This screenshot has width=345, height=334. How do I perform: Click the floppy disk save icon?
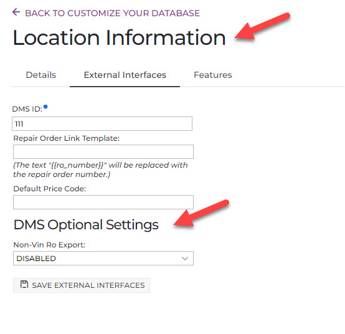(x=24, y=285)
